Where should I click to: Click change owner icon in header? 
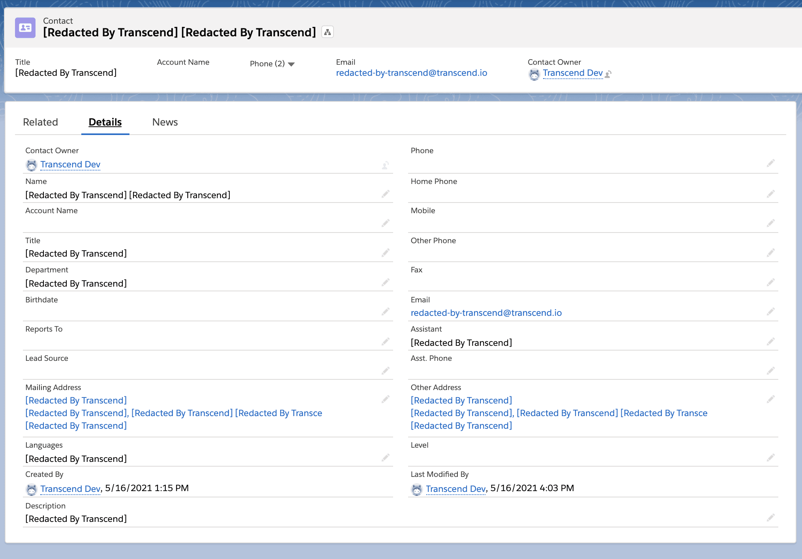(608, 74)
